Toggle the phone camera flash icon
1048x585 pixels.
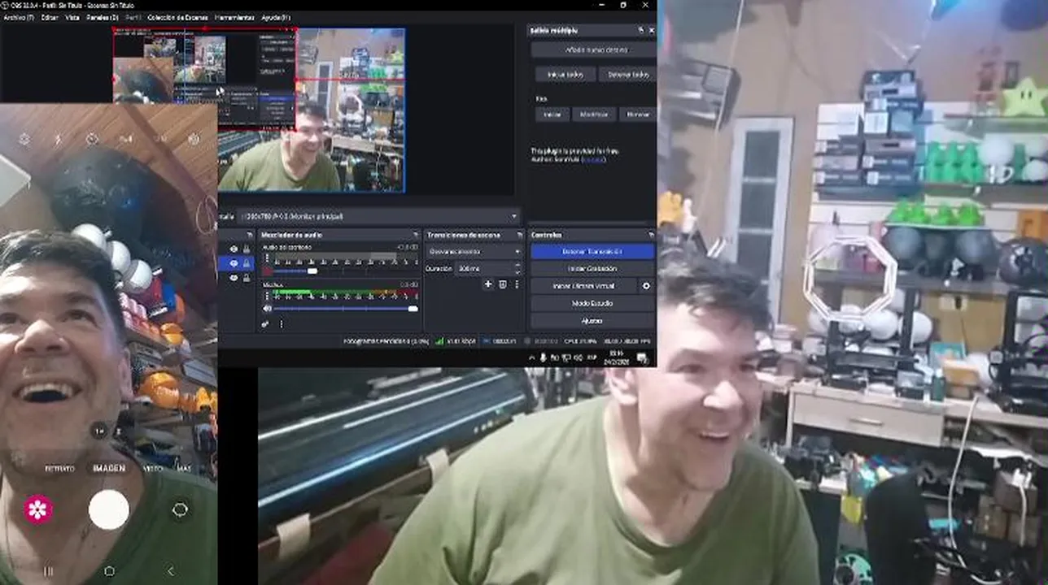[59, 139]
